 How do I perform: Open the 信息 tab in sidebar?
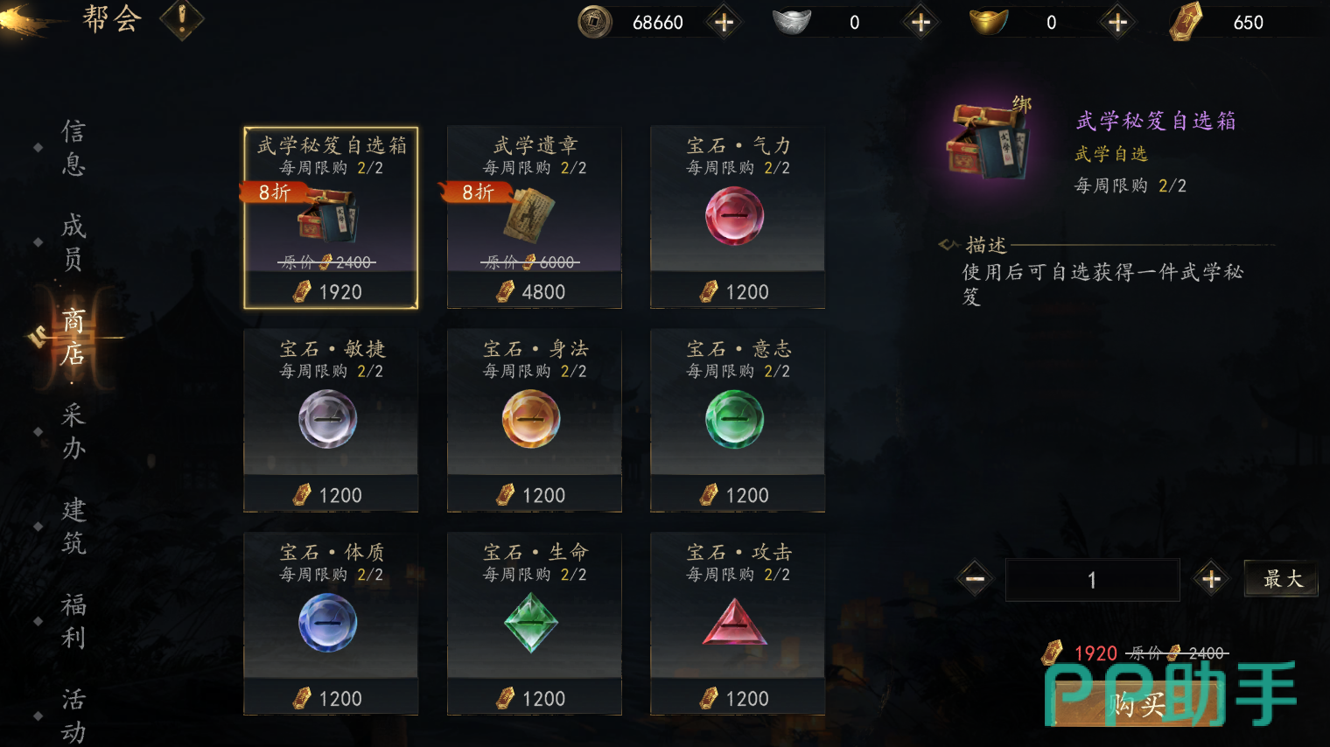pos(73,148)
